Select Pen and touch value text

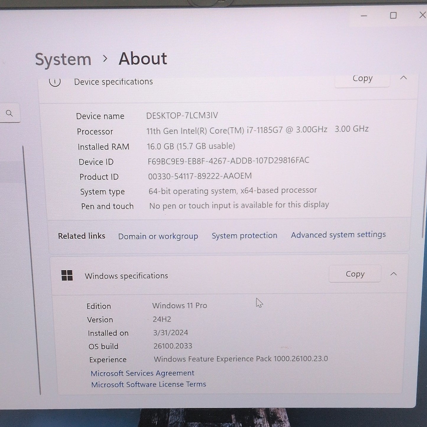point(239,205)
